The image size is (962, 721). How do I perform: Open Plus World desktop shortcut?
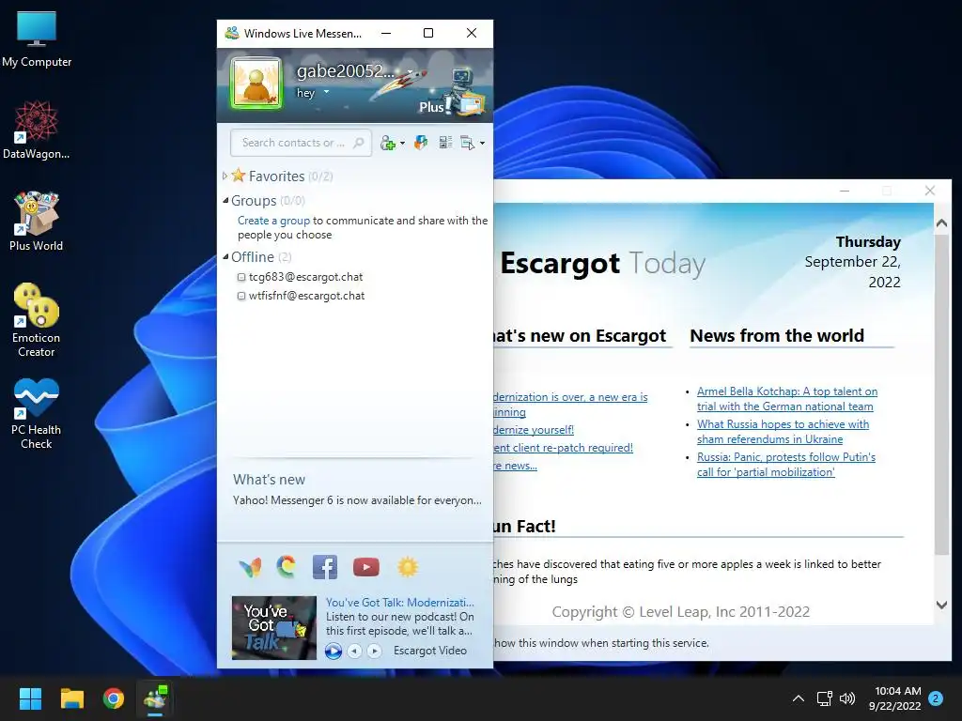37,222
